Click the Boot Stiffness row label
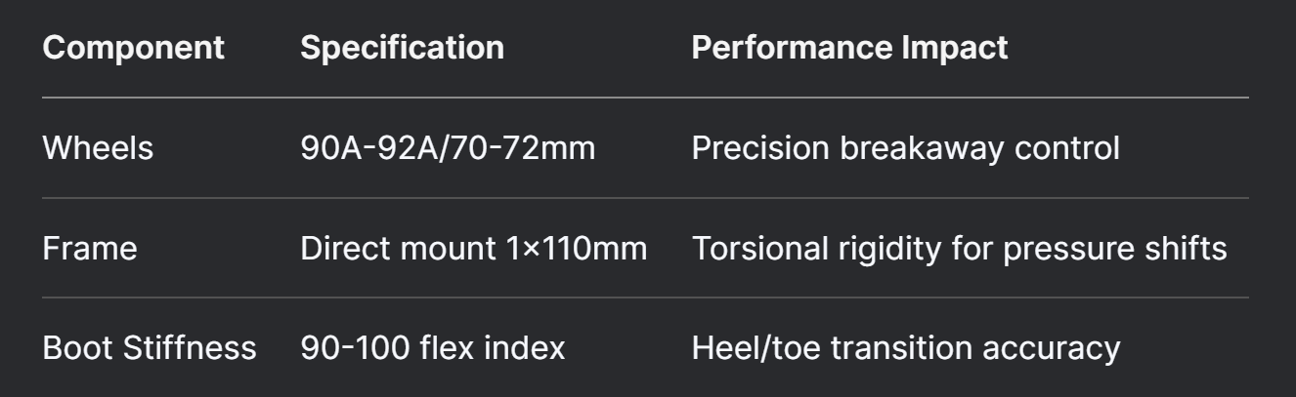Image resolution: width=1296 pixels, height=397 pixels. tap(150, 347)
